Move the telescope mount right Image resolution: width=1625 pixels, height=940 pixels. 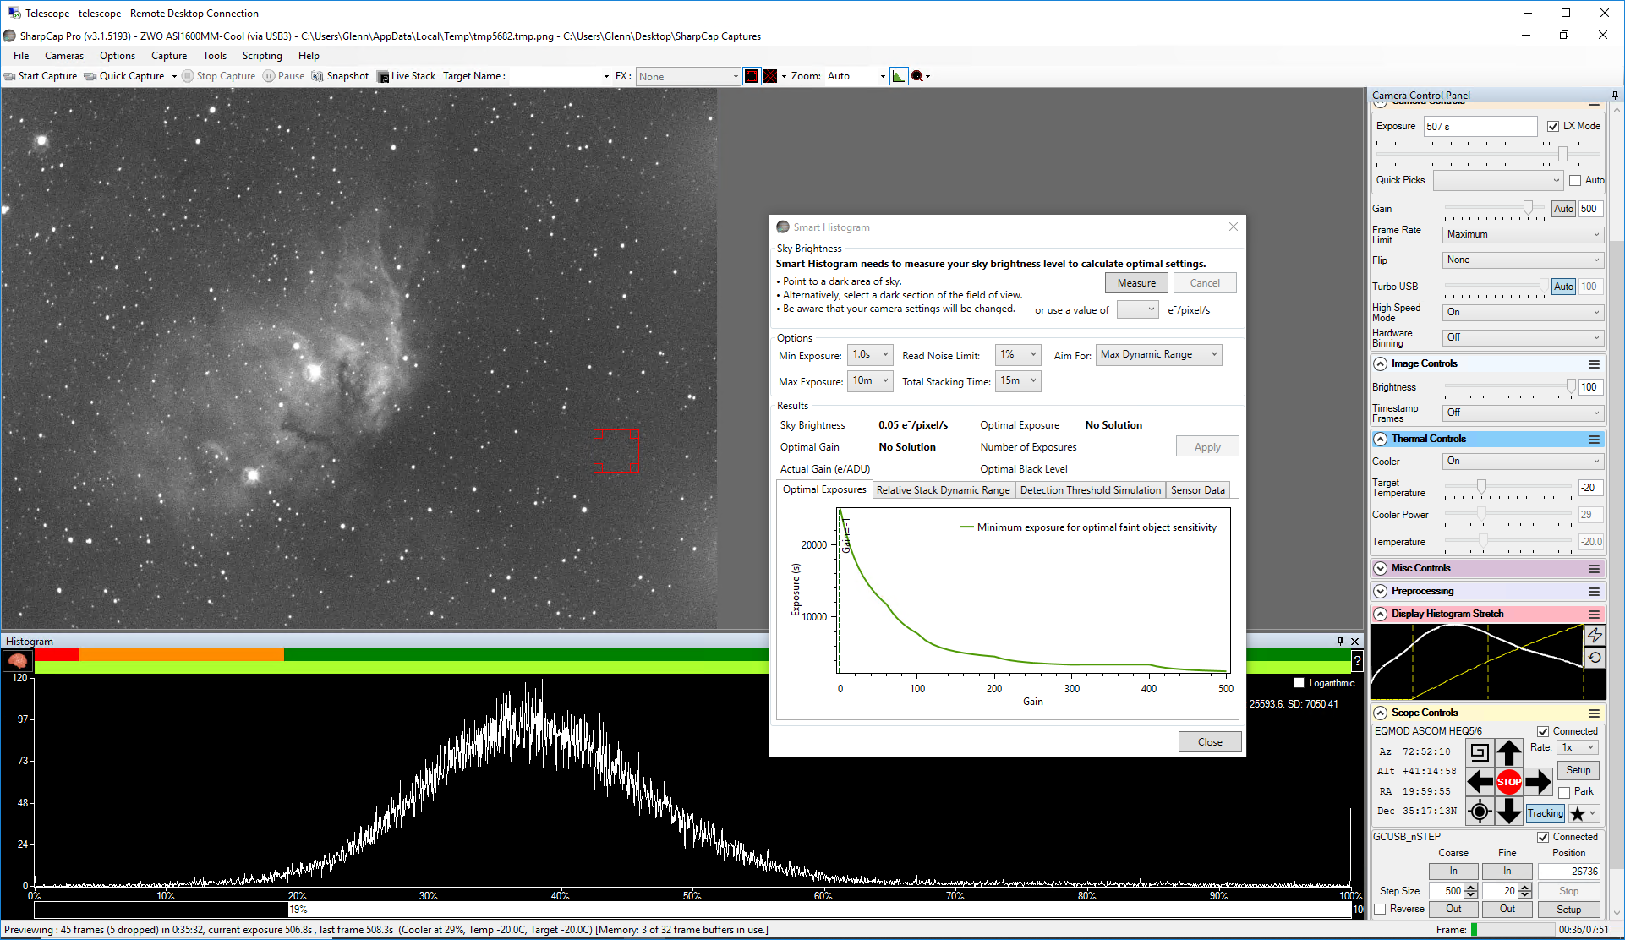tap(1539, 782)
